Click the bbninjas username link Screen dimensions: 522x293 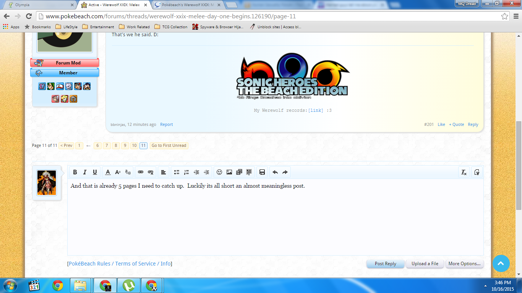118,124
